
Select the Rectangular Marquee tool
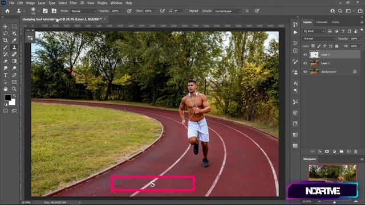pyautogui.click(x=14, y=27)
